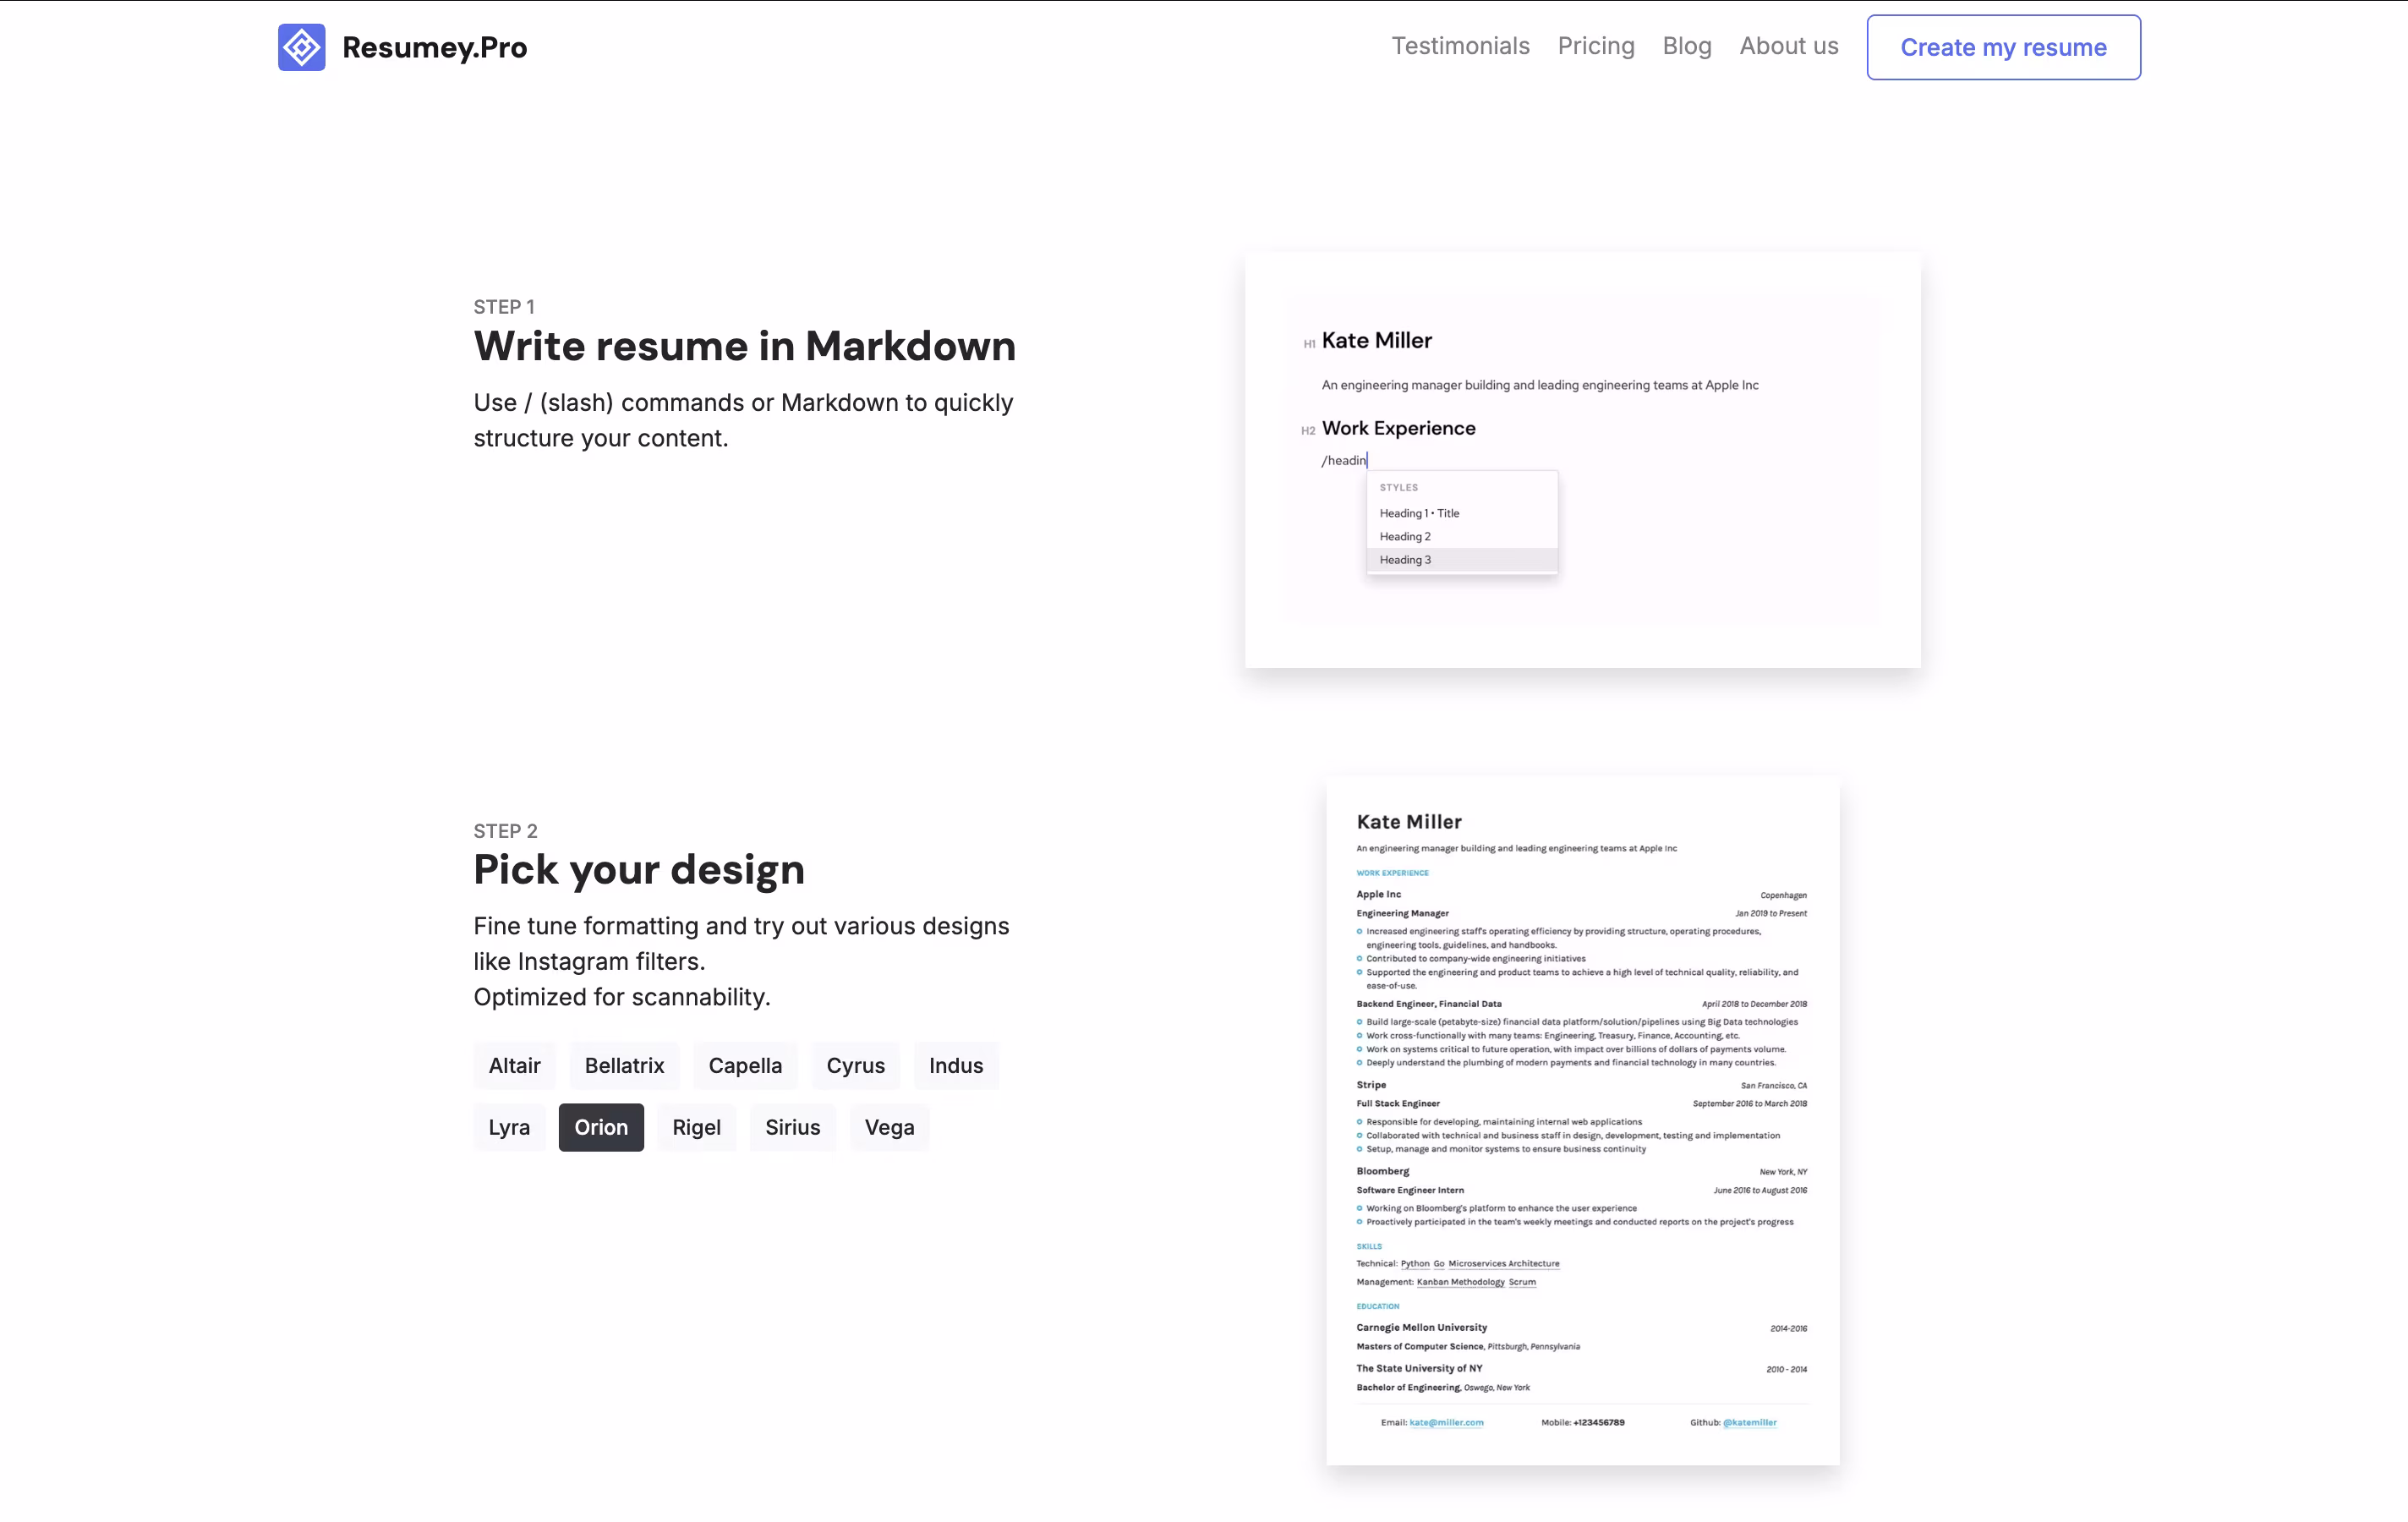Visit the Blog link
The height and width of the screenshot is (1522, 2408).
click(1687, 46)
